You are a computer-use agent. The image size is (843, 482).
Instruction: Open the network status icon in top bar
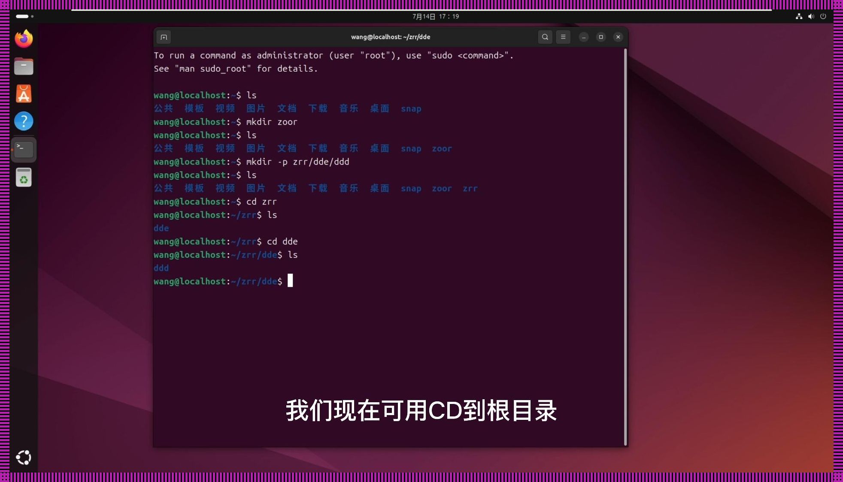pyautogui.click(x=799, y=16)
